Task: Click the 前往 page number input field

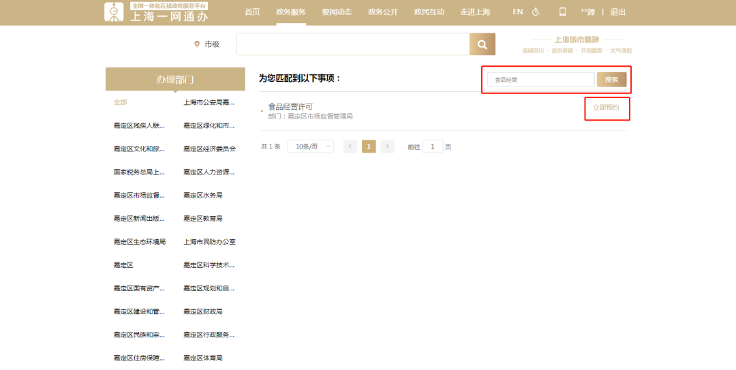Action: click(x=432, y=147)
